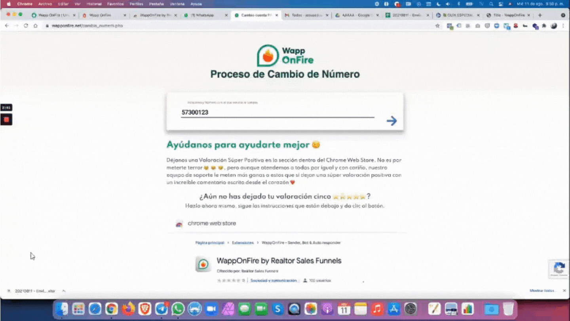570x321 pixels.
Task: Click the WappOnFire extension icon thumbnail
Action: [x=203, y=264]
